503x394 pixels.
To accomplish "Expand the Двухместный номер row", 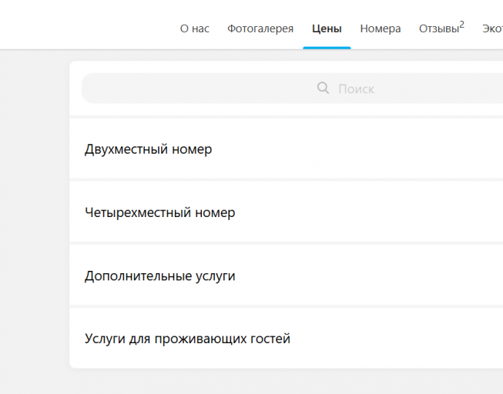I will (x=286, y=149).
